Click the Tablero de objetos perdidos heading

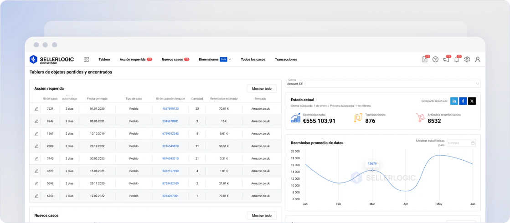point(71,72)
